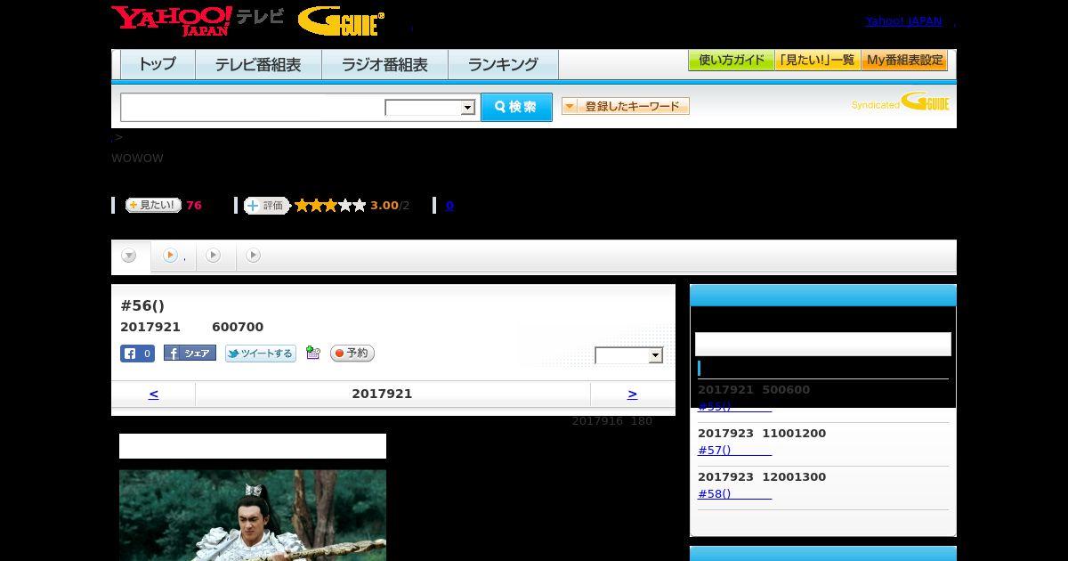Open the ラジオ番組表 tab
Screen dimensions: 1068x561
click(384, 64)
